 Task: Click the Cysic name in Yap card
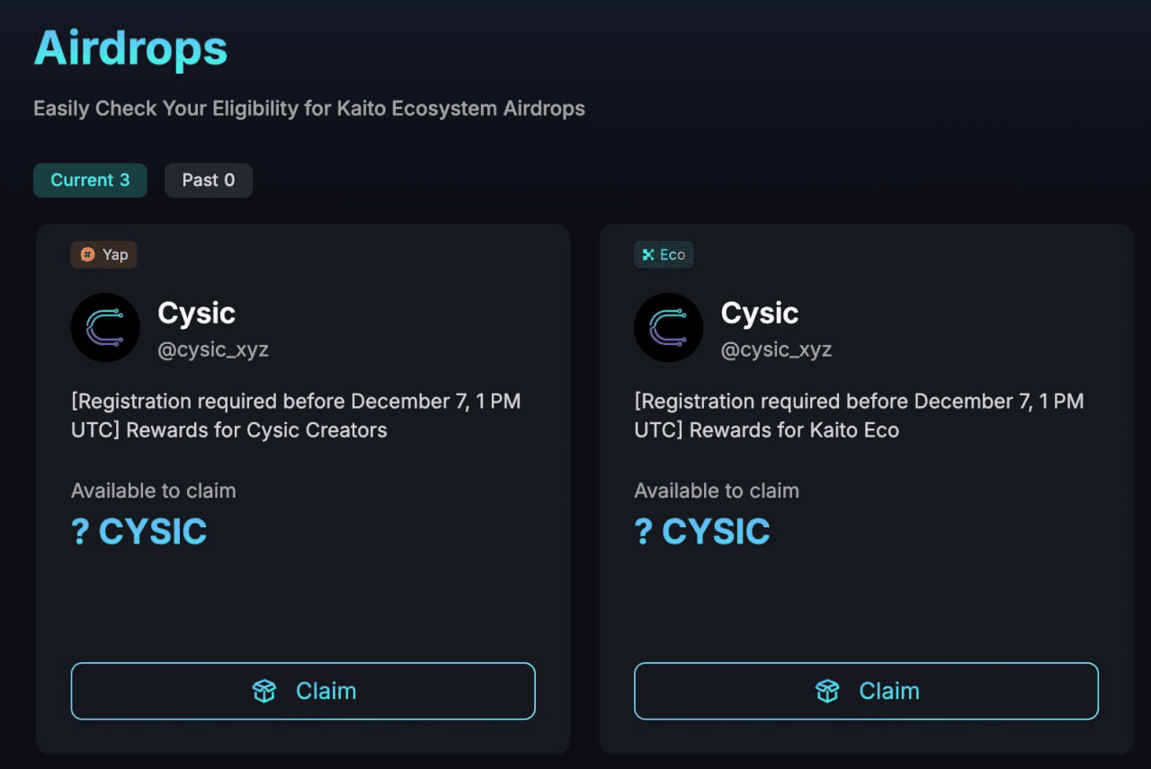point(196,313)
